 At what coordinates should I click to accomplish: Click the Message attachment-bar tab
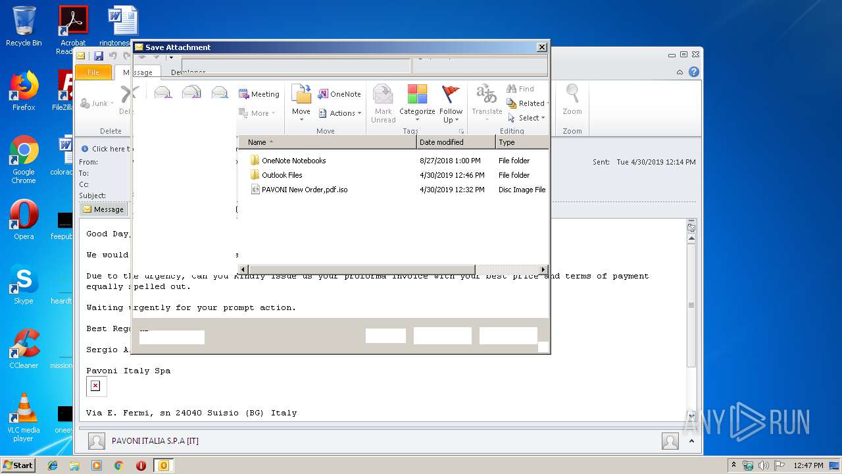click(103, 209)
